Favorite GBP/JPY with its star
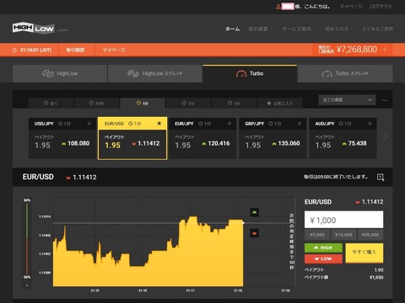Viewport: 405px width, 303px height. coord(300,124)
